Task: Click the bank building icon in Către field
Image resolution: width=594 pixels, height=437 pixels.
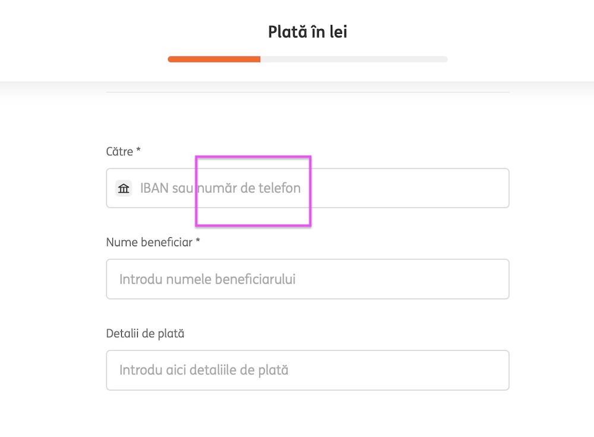Action: pyautogui.click(x=124, y=188)
